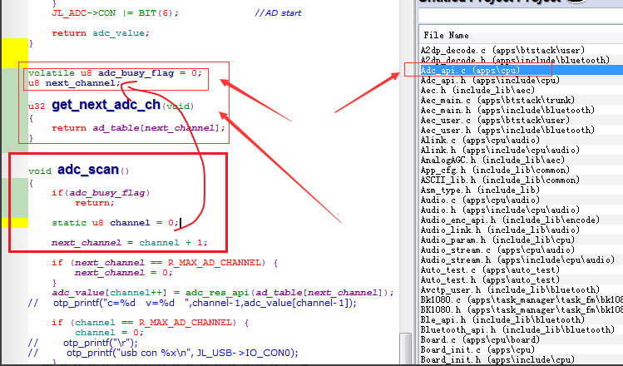This screenshot has width=623, height=366.
Task: Click the 'u8 next_channel;' declaration line
Action: (x=74, y=83)
